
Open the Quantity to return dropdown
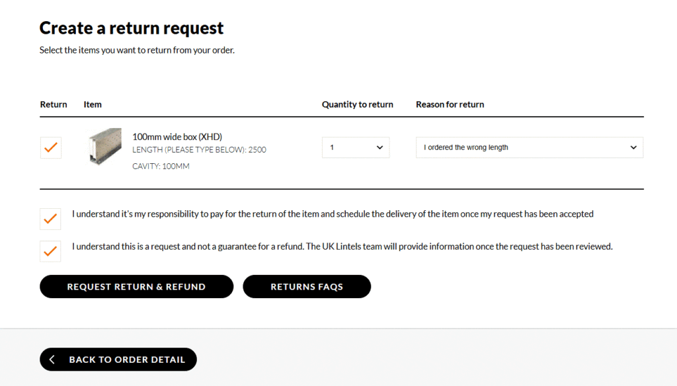click(356, 147)
